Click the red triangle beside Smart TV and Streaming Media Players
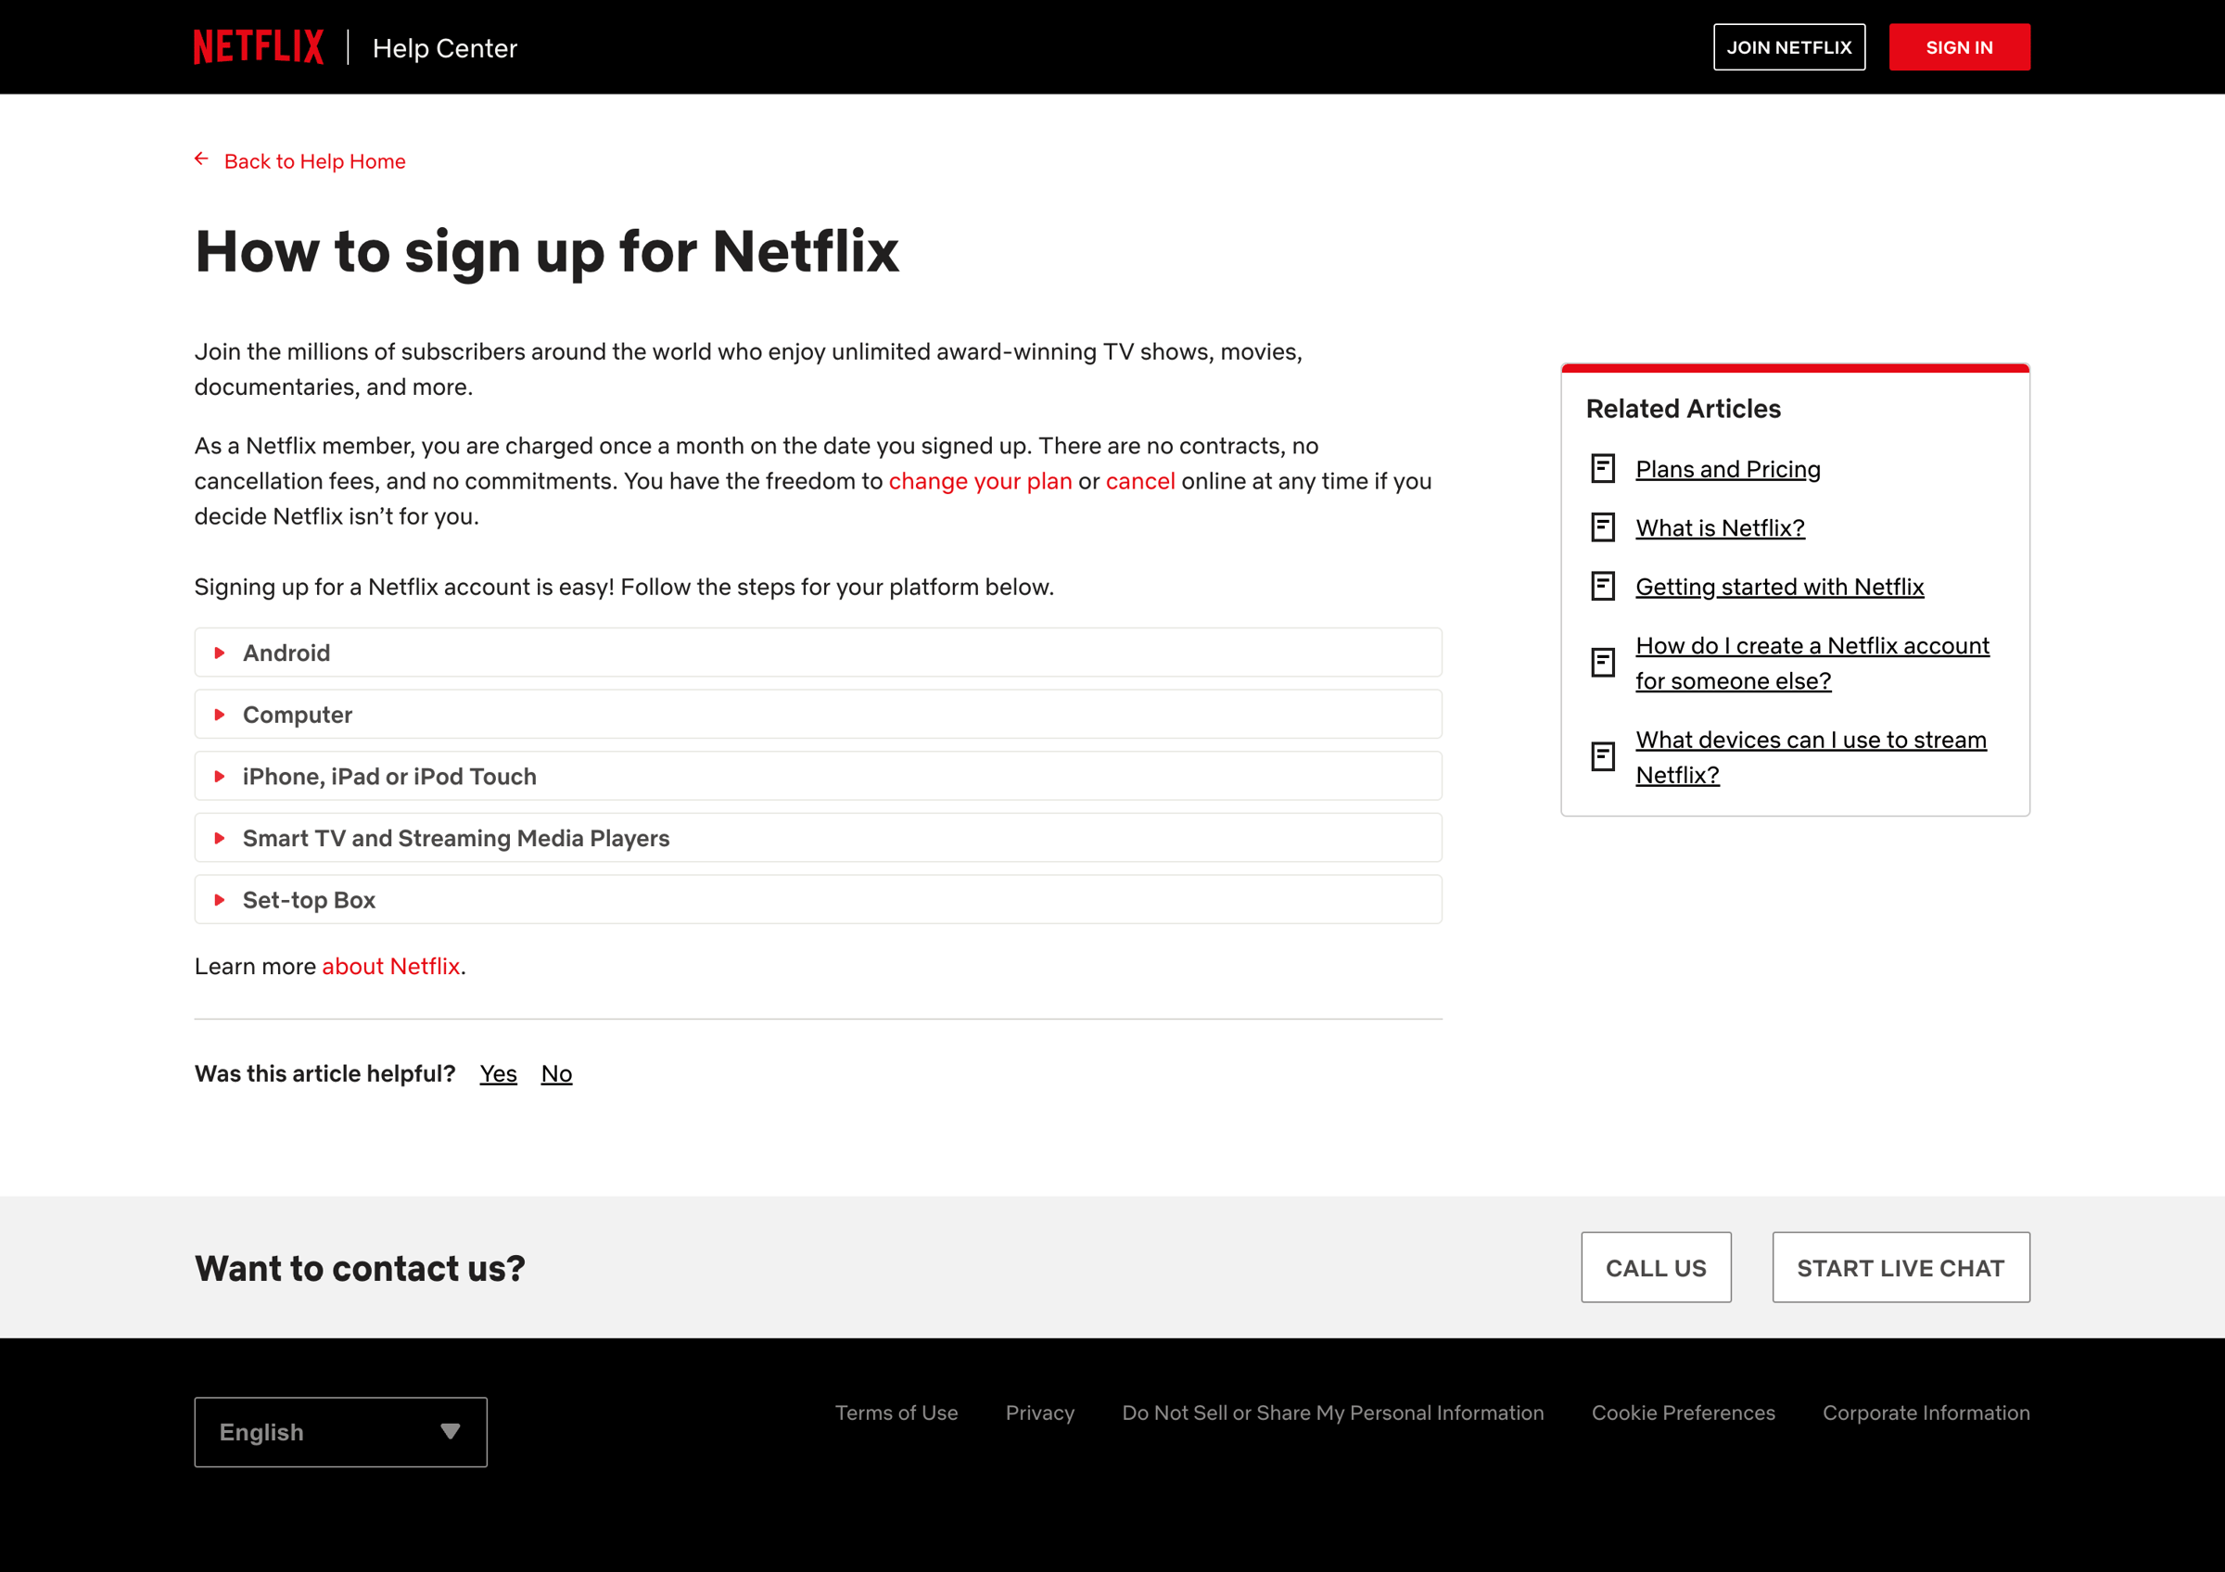Image resolution: width=2225 pixels, height=1572 pixels. (x=220, y=839)
